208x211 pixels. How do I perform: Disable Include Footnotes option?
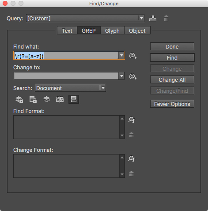(74, 99)
